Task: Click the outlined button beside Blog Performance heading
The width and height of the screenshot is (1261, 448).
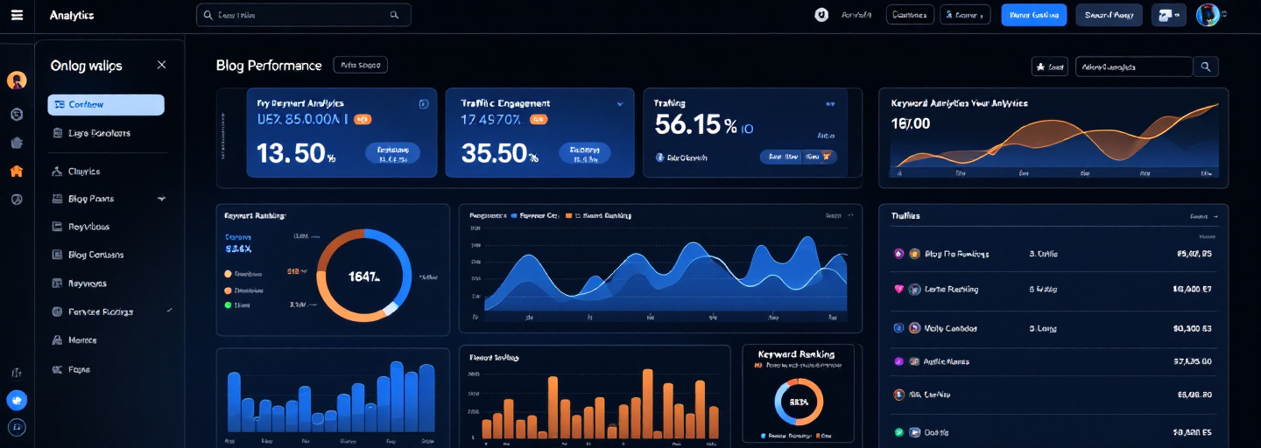Action: (x=360, y=65)
